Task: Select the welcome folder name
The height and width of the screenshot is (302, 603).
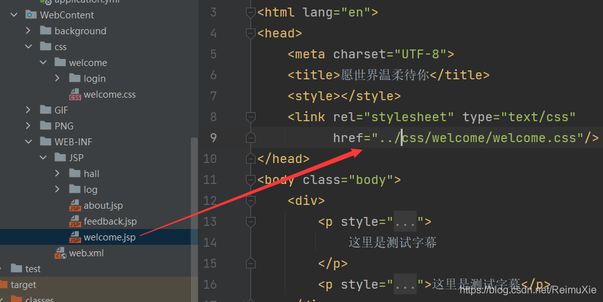Action: point(88,62)
